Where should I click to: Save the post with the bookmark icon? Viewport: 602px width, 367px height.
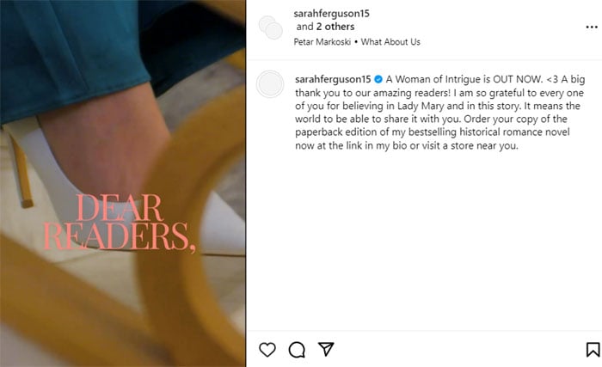(x=593, y=350)
